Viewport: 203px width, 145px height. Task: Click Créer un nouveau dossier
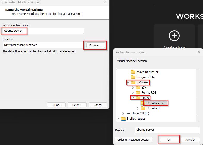coord(134,140)
